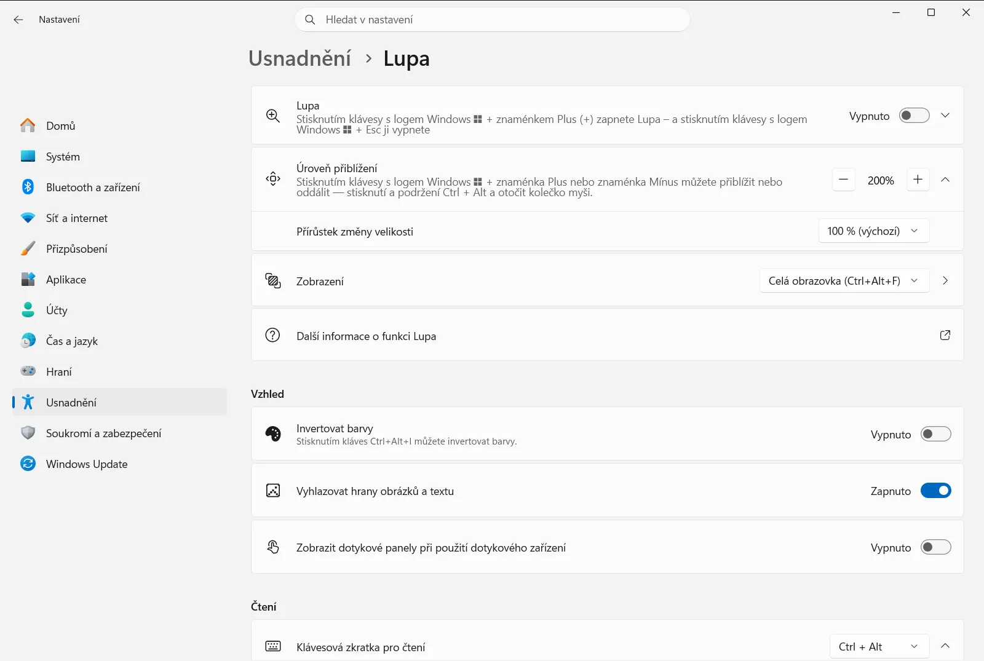984x661 pixels.
Task: Click the Aplikace icon
Action: coord(28,279)
